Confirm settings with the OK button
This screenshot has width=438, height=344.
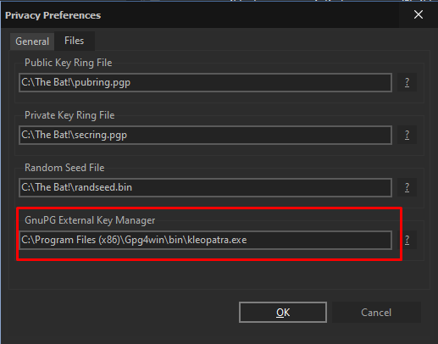tap(283, 313)
